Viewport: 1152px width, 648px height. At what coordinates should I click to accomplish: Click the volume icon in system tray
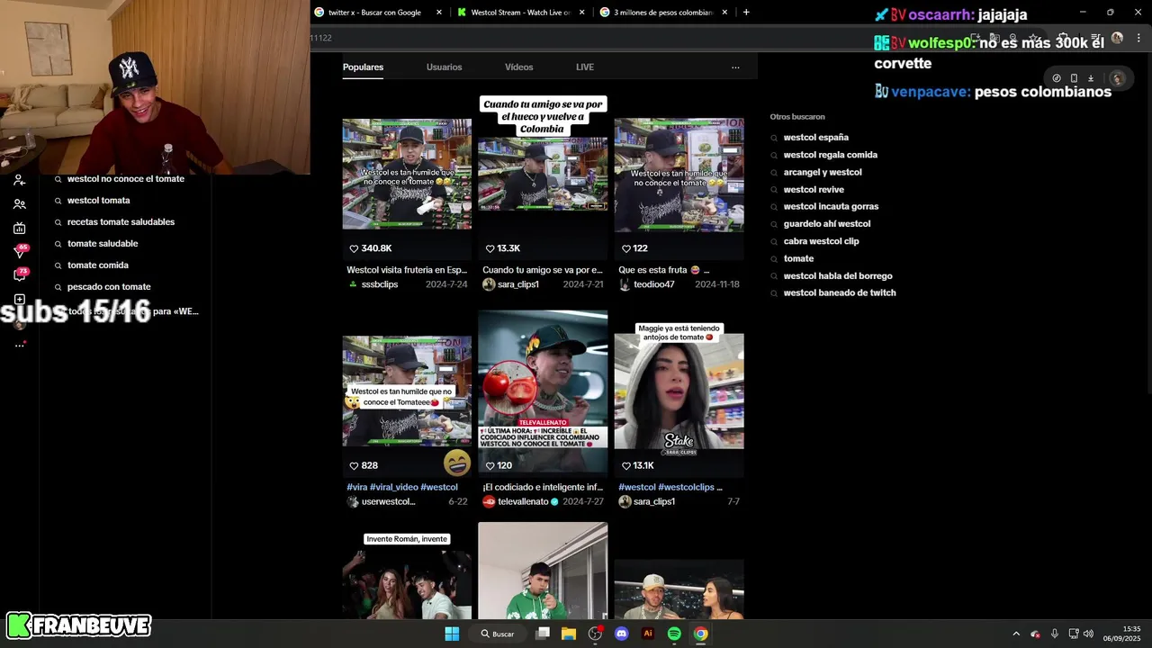[x=1088, y=634]
